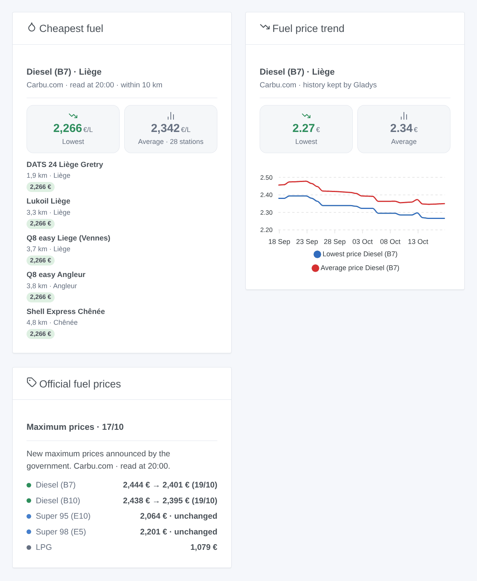This screenshot has height=581, width=477.
Task: Click the 28 Sep axis label
Action: pyautogui.click(x=335, y=242)
